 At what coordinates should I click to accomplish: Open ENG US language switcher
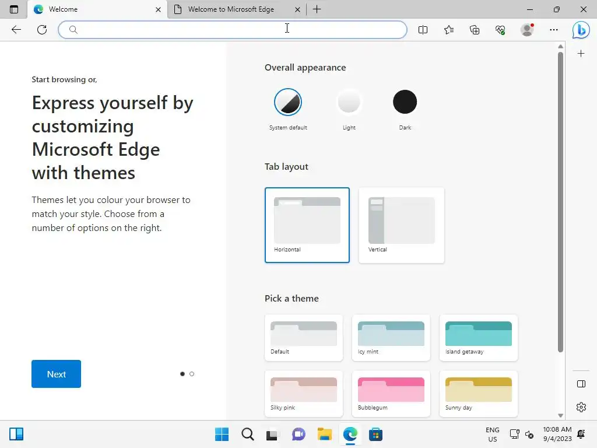point(492,434)
